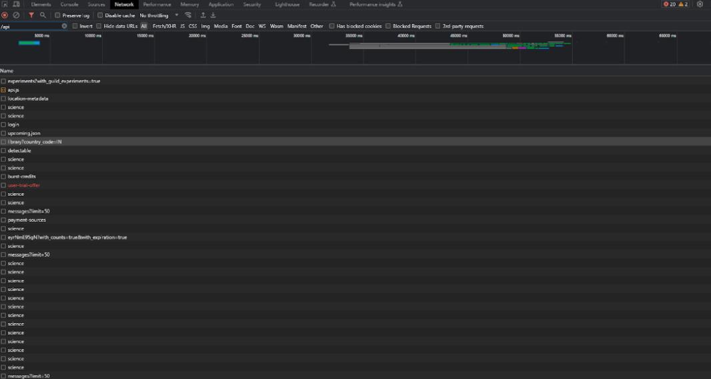Clear the /api filter text
This screenshot has width=711, height=379.
(65, 26)
